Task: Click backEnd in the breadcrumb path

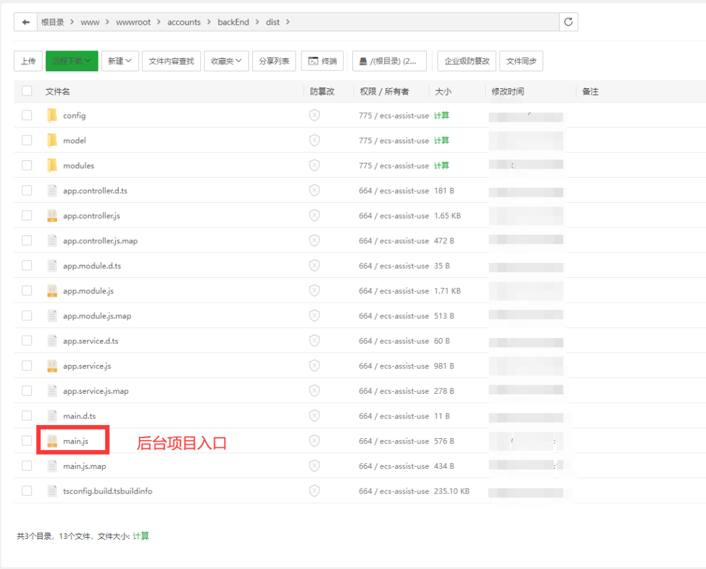Action: tap(233, 22)
